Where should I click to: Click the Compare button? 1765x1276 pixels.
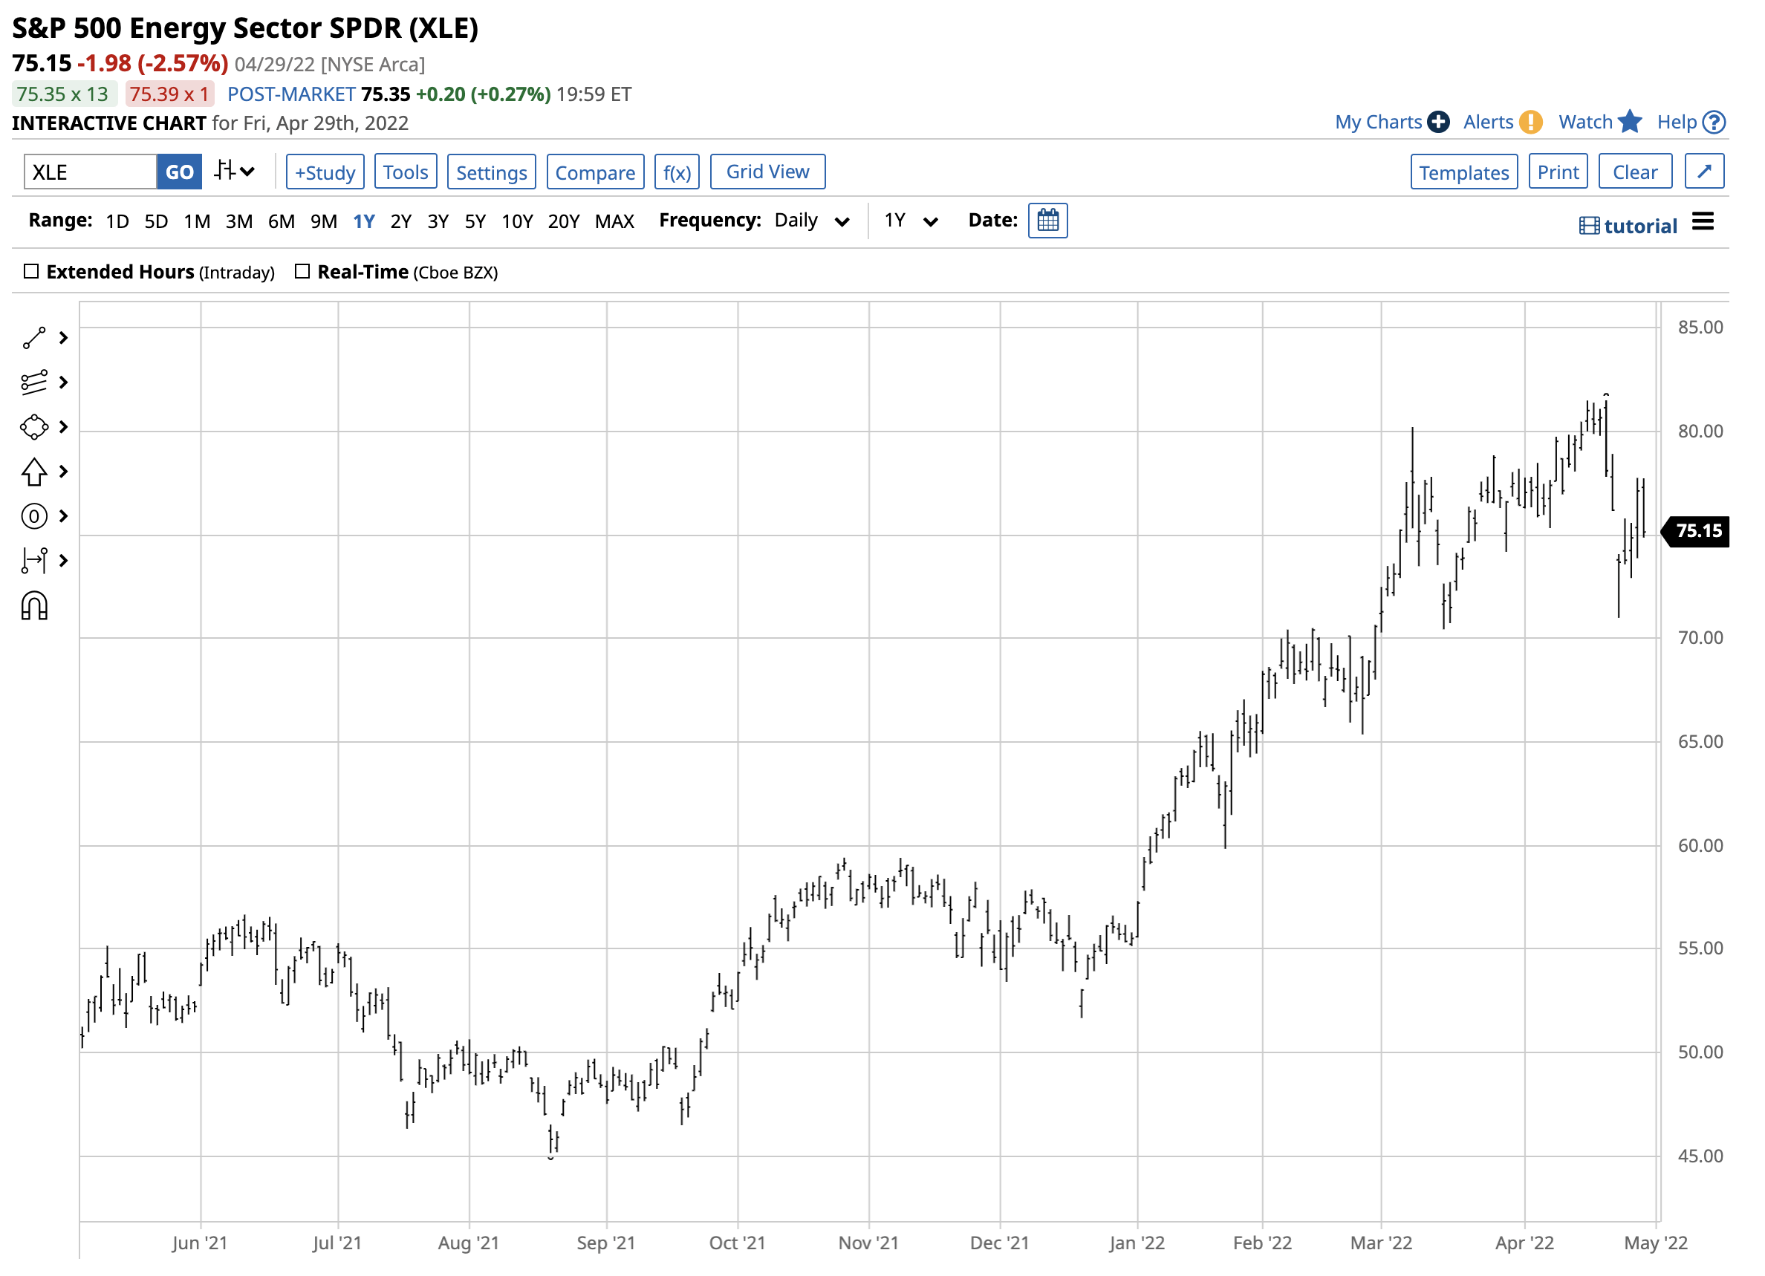[596, 172]
